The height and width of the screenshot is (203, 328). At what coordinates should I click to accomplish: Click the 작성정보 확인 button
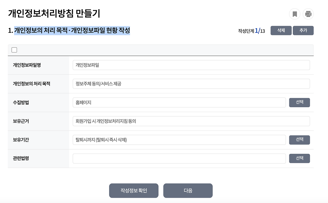tap(134, 190)
